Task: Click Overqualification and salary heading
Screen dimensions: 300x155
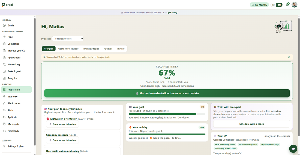Action: (x=62, y=151)
